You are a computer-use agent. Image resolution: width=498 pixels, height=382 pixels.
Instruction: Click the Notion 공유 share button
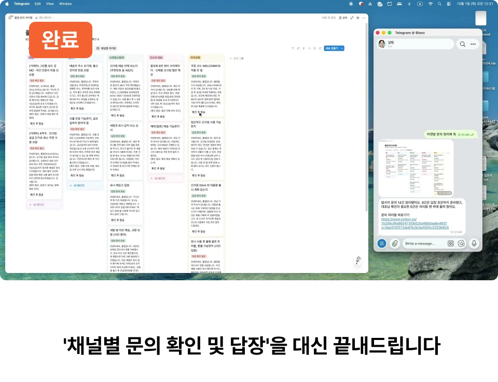coord(343,18)
